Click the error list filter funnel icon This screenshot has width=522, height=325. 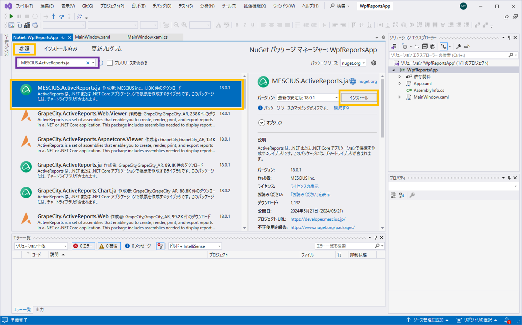[160, 246]
